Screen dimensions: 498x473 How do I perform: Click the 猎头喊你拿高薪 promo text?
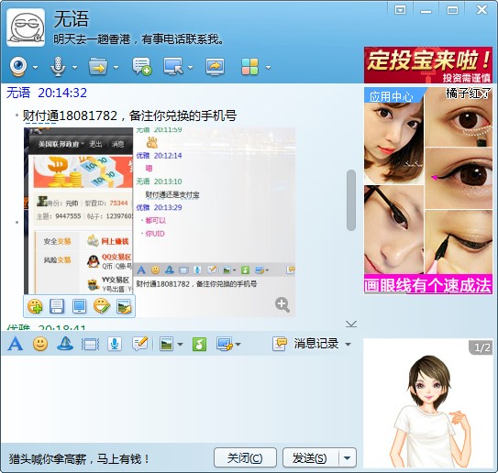(x=79, y=458)
